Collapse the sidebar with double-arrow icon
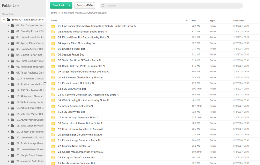 coord(45,83)
